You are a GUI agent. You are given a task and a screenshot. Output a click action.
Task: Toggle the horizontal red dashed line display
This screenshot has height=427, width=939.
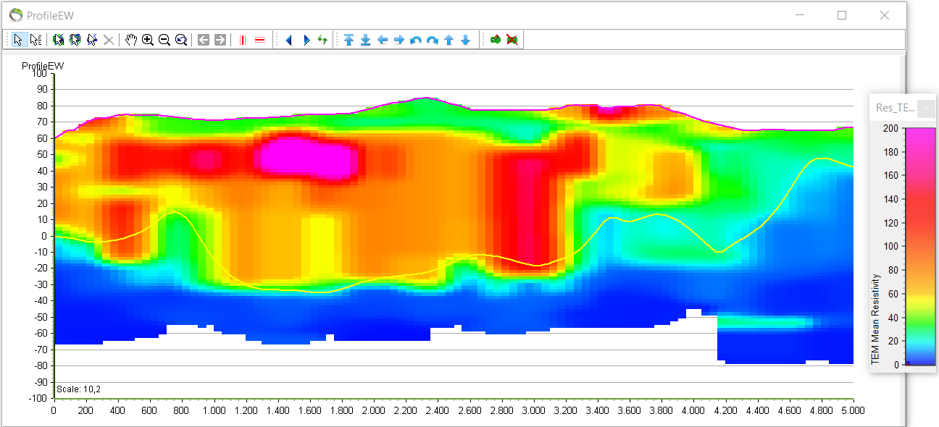[x=259, y=40]
